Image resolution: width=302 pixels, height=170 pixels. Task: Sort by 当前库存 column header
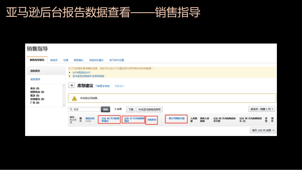coord(152,120)
